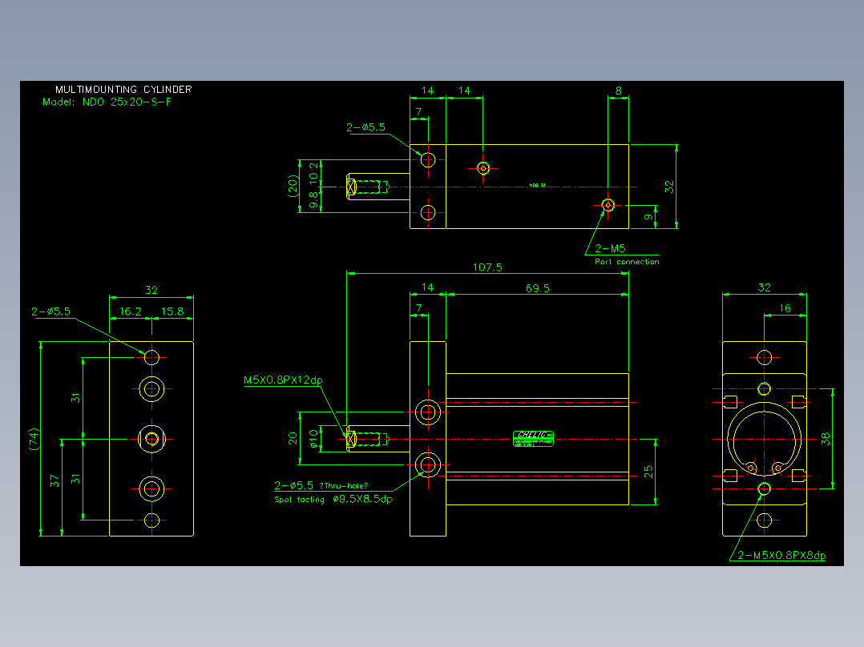Select the 38 dimension on right view
Screen dimensions: 864x647
(825, 439)
